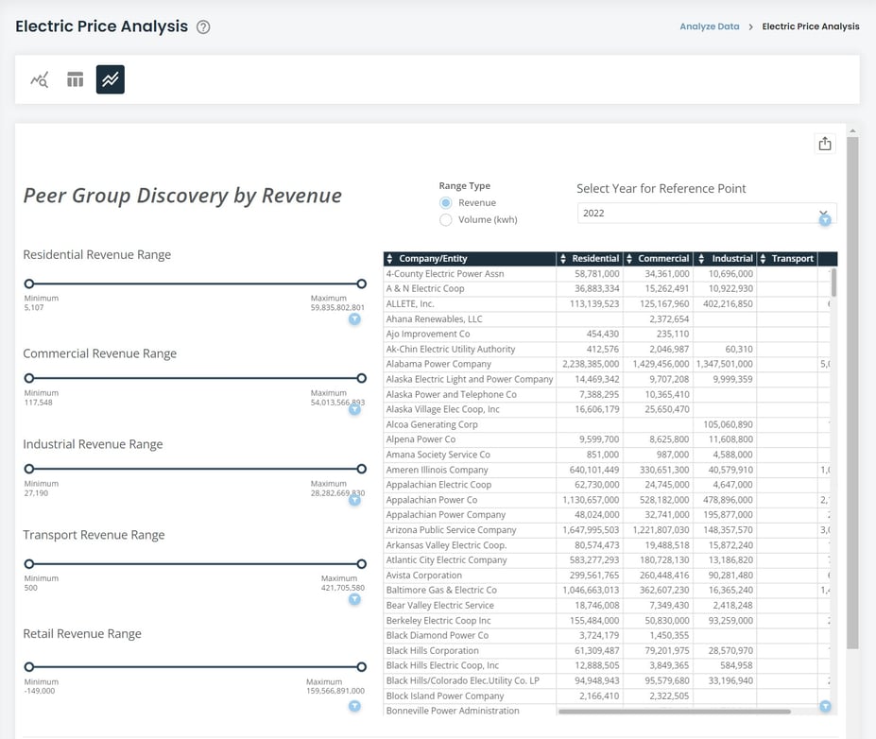876x739 pixels.
Task: Sort the table by Residential column
Action: pos(563,259)
